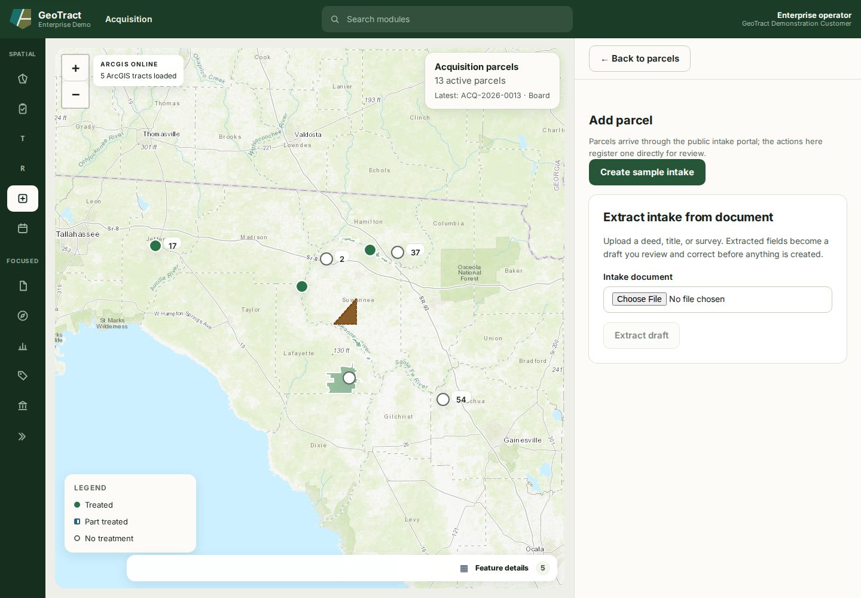The image size is (861, 598).
Task: Expand the sidebar with double chevron
Action: [23, 437]
